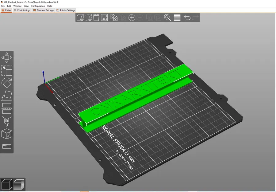Copy the selected object

[114, 18]
